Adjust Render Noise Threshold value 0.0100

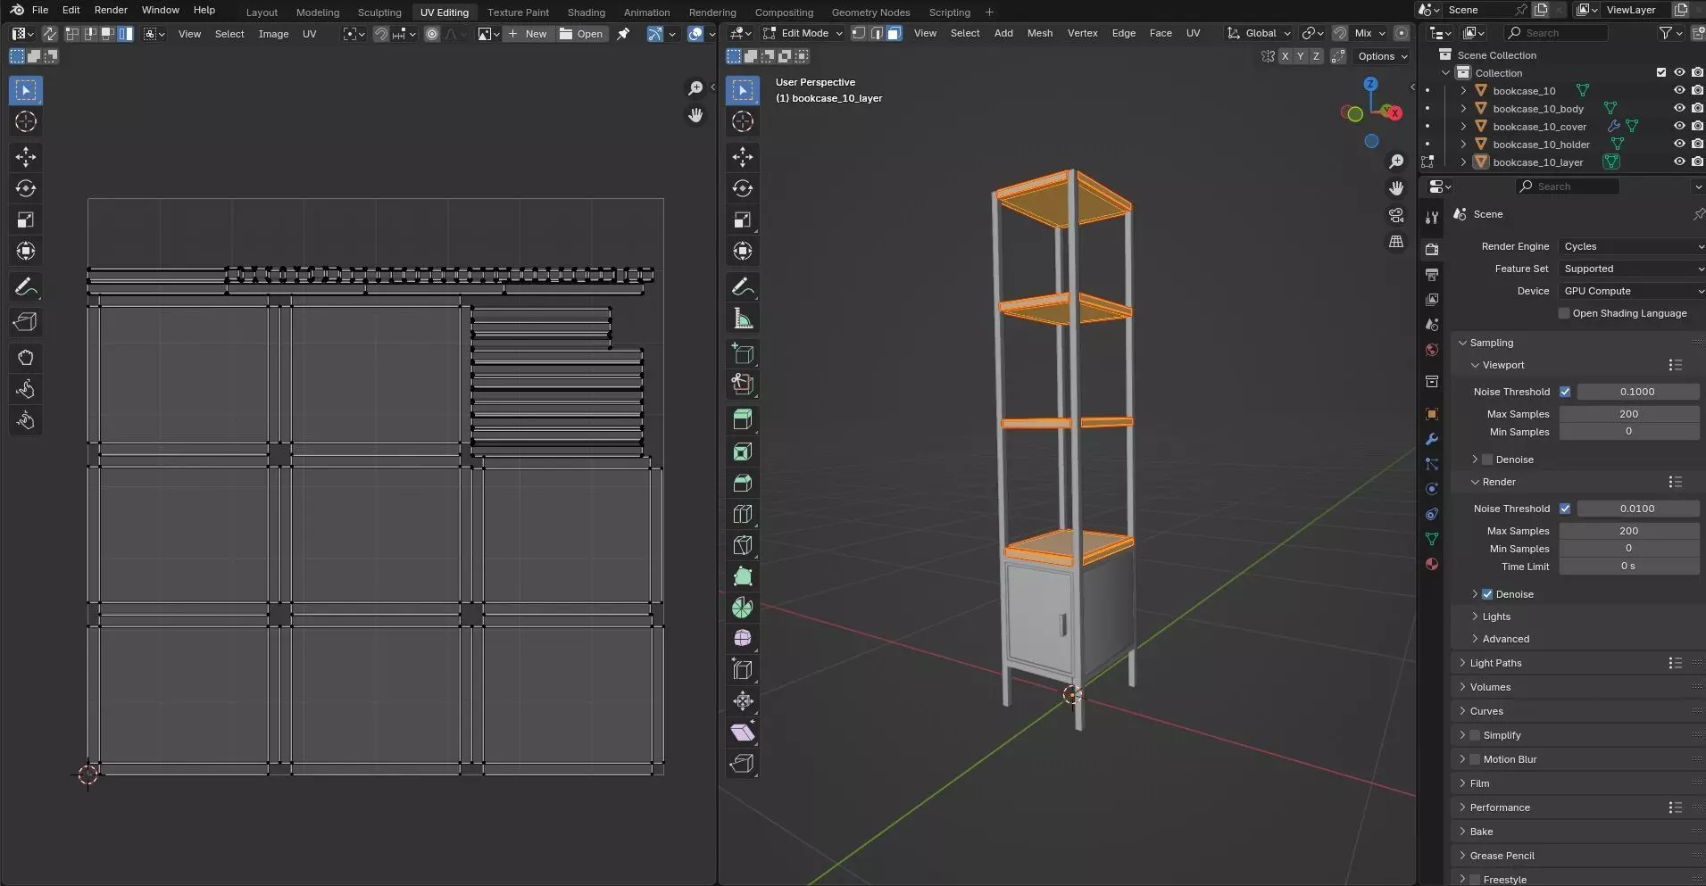(x=1637, y=509)
